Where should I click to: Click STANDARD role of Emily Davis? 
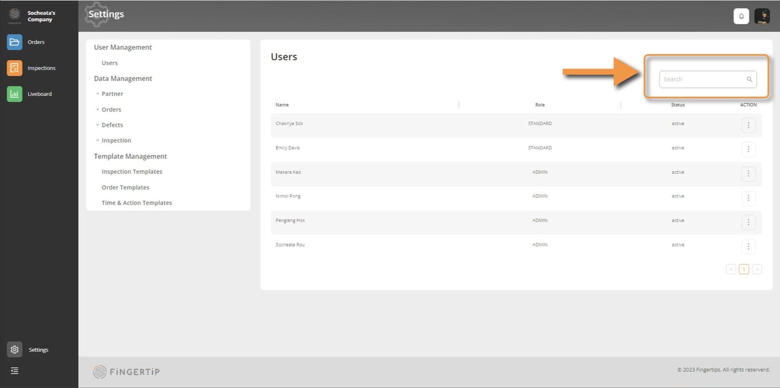pyautogui.click(x=540, y=148)
